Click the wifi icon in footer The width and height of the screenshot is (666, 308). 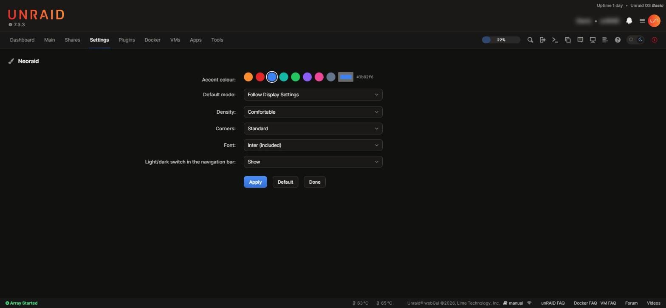coord(529,303)
